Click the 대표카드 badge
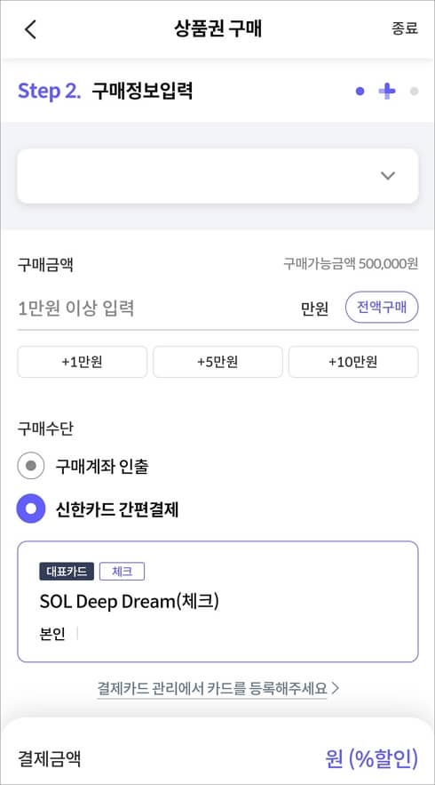The height and width of the screenshot is (785, 435). 67,572
